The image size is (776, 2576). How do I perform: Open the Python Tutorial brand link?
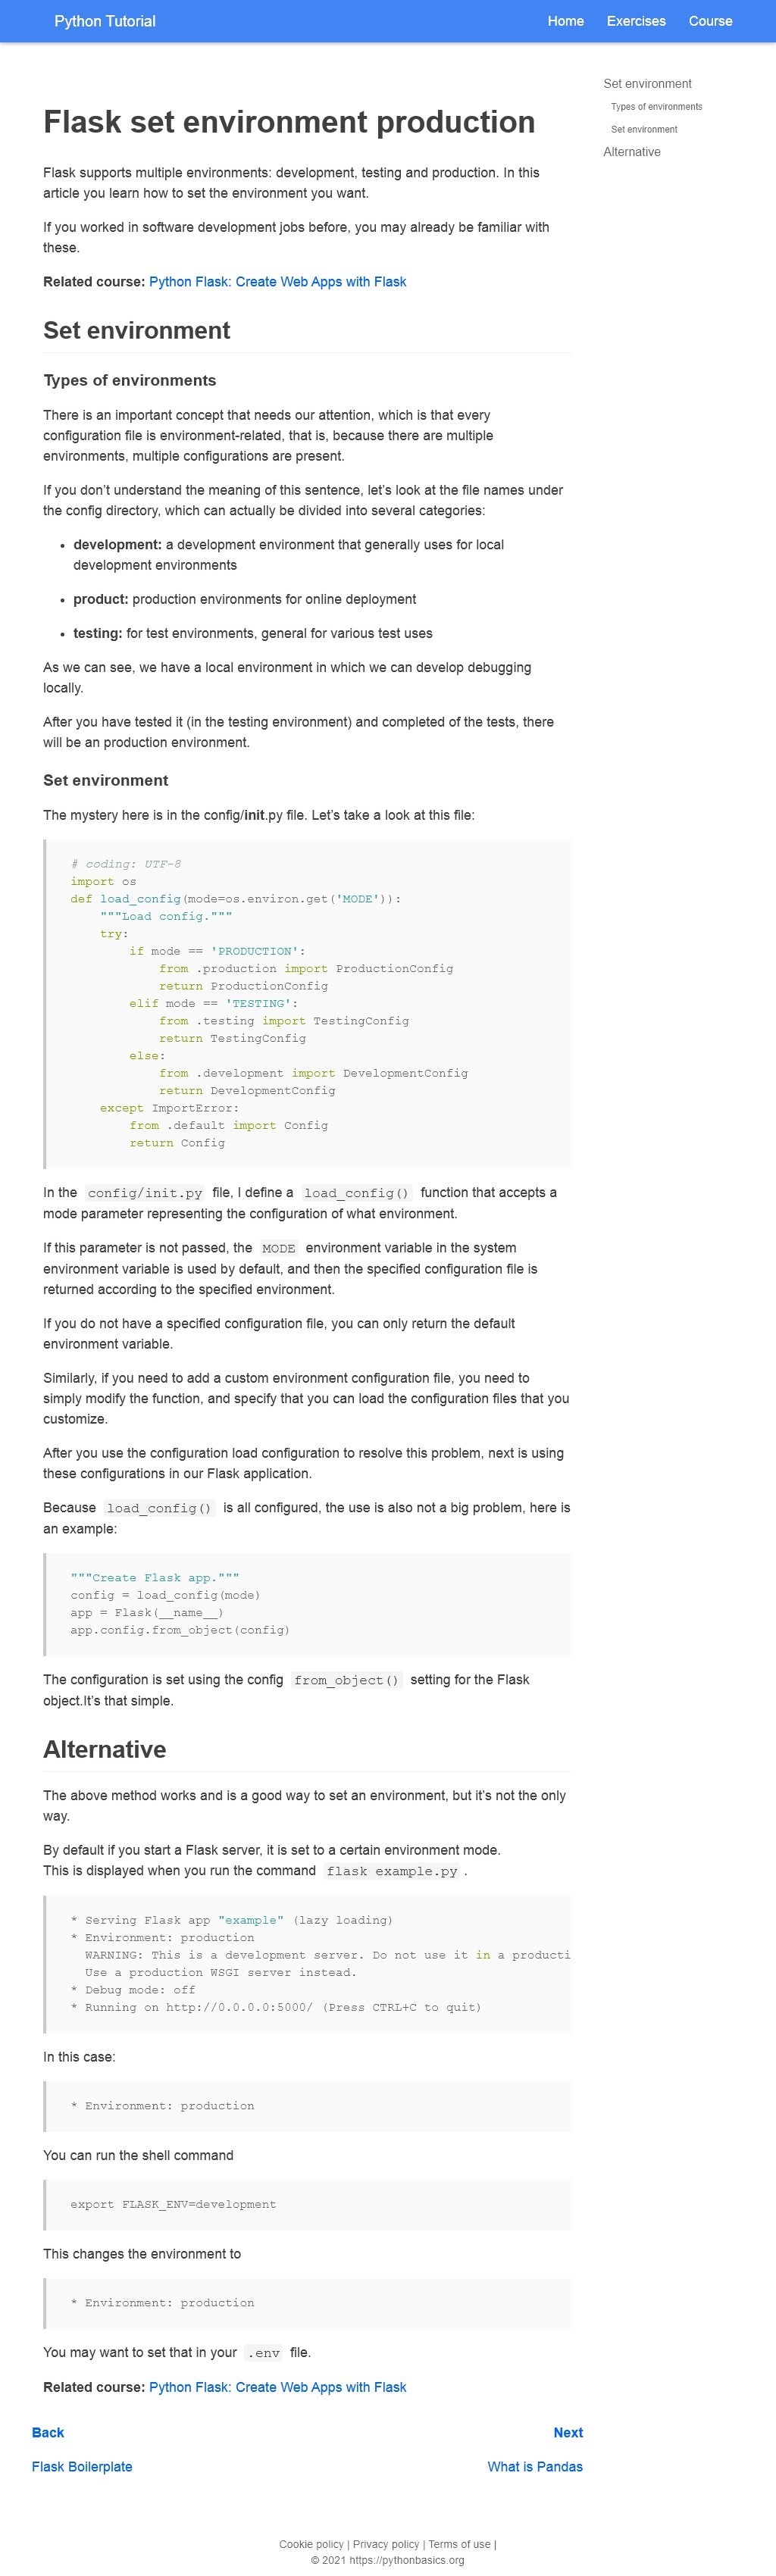click(105, 21)
